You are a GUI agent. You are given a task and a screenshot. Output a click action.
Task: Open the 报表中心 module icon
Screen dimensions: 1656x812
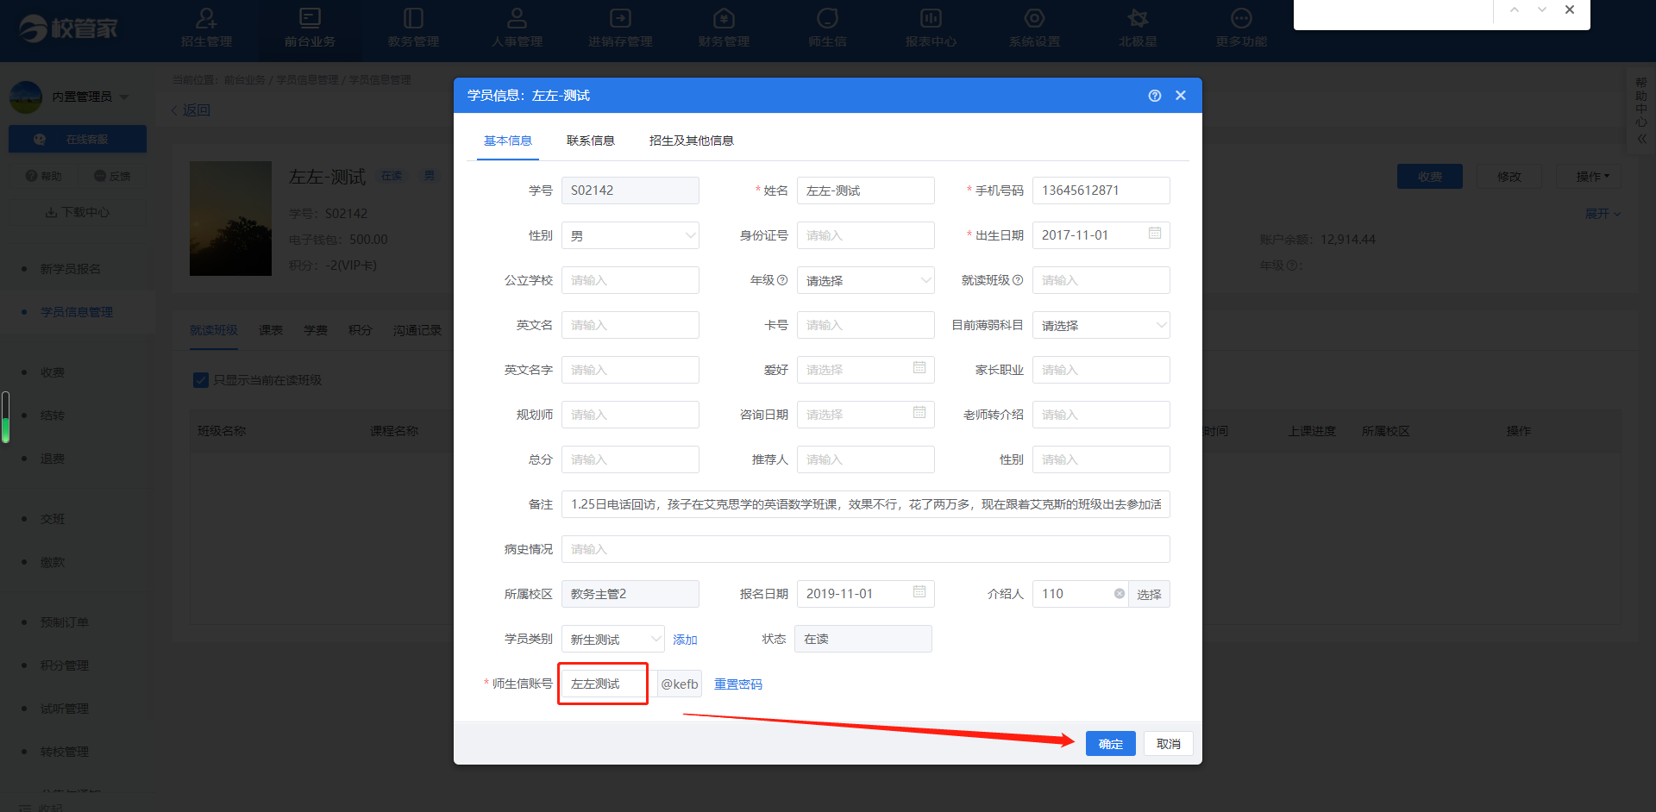931,18
